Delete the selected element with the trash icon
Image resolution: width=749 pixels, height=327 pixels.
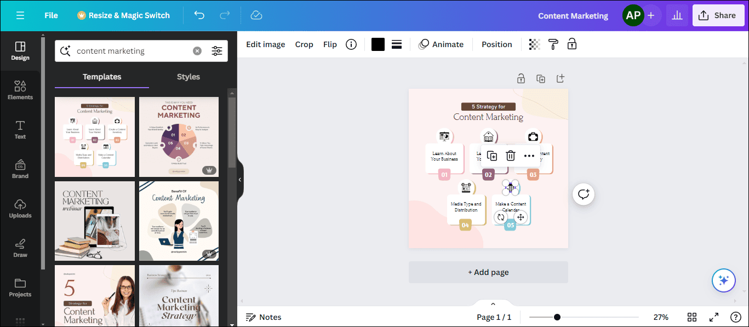pos(510,156)
